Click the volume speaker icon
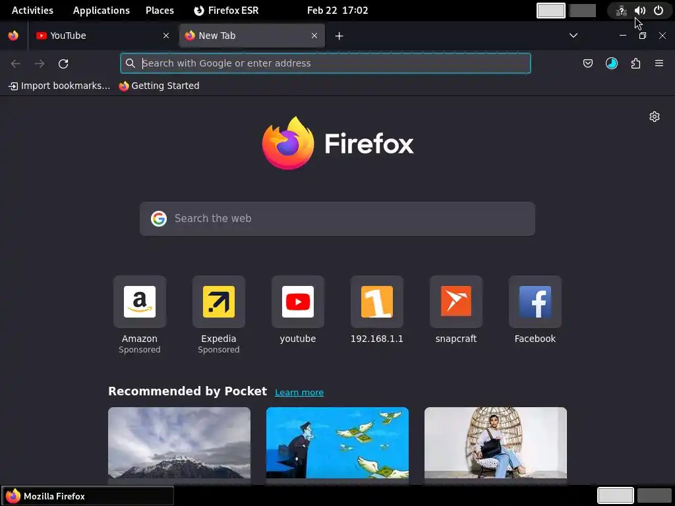 639,11
